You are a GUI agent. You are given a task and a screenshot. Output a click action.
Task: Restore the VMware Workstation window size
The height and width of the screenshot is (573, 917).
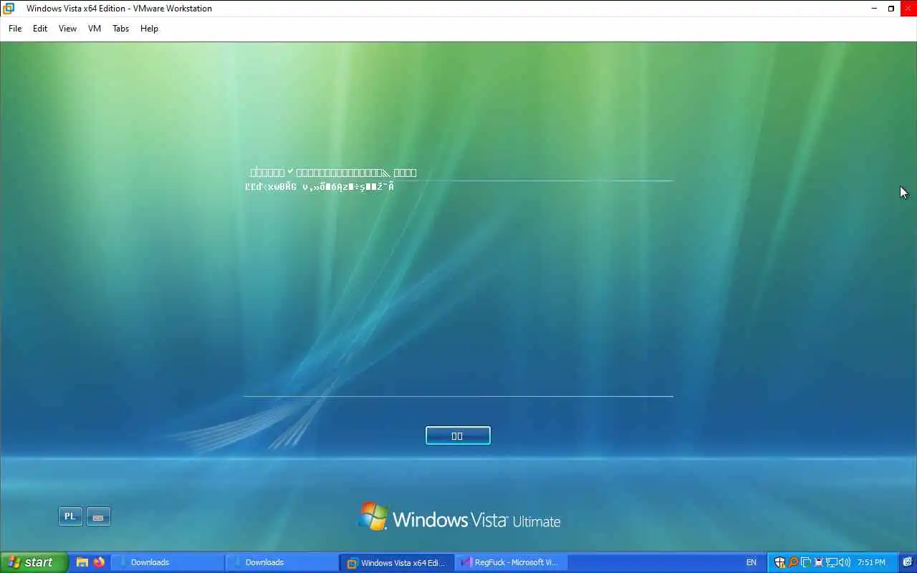tap(891, 9)
